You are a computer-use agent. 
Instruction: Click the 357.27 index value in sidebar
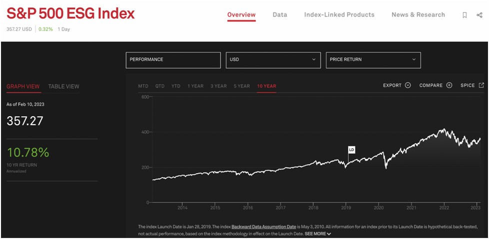25,121
